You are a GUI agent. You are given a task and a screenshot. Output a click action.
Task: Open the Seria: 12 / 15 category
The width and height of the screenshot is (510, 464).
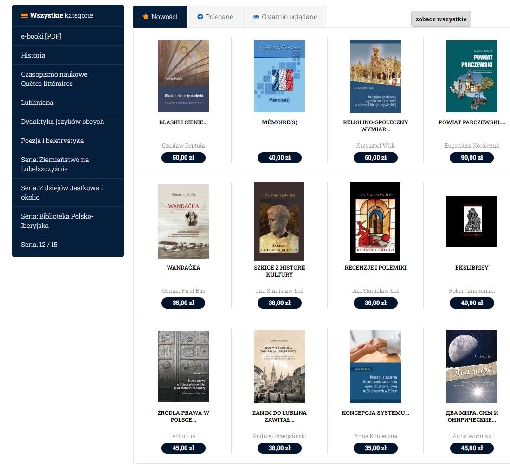pos(68,245)
